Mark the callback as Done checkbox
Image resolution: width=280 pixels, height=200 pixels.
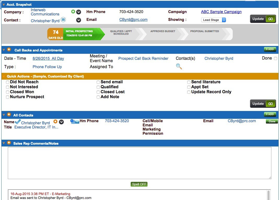(x=276, y=58)
